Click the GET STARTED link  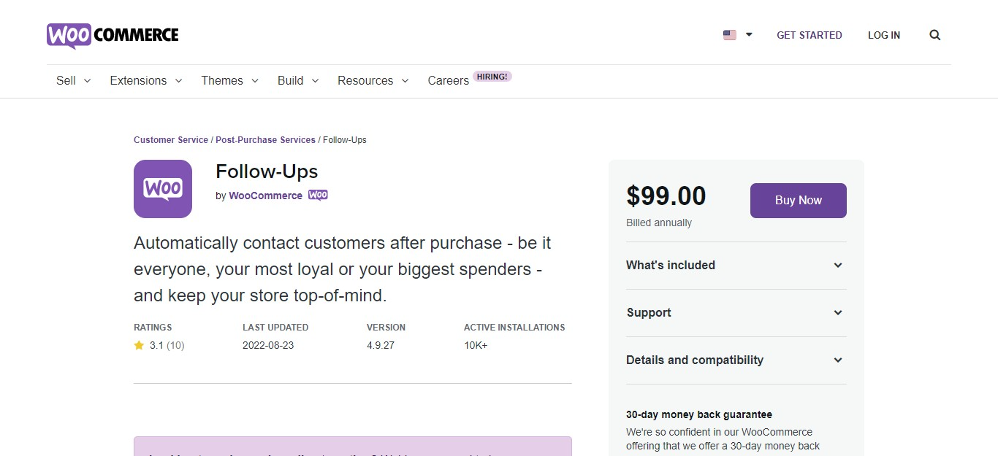tap(809, 35)
